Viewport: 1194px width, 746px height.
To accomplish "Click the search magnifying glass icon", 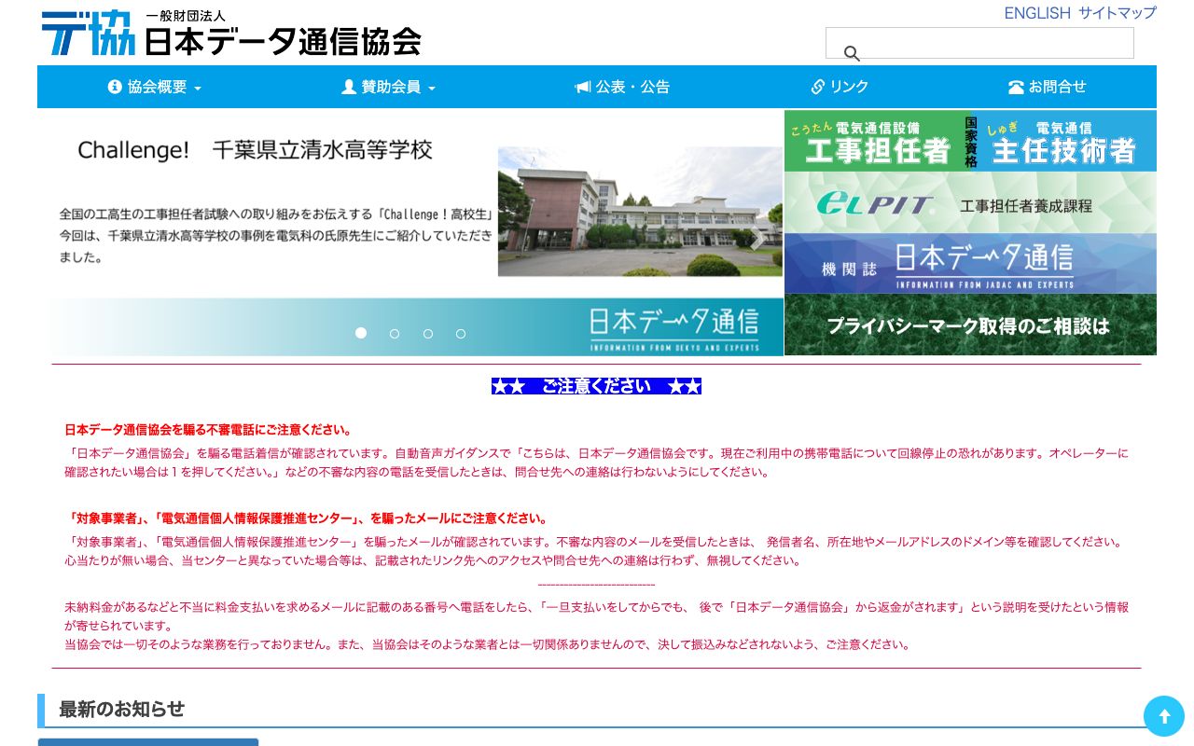I will click(852, 53).
